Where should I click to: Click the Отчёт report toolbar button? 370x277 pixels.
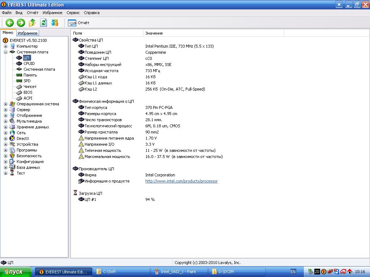78,23
